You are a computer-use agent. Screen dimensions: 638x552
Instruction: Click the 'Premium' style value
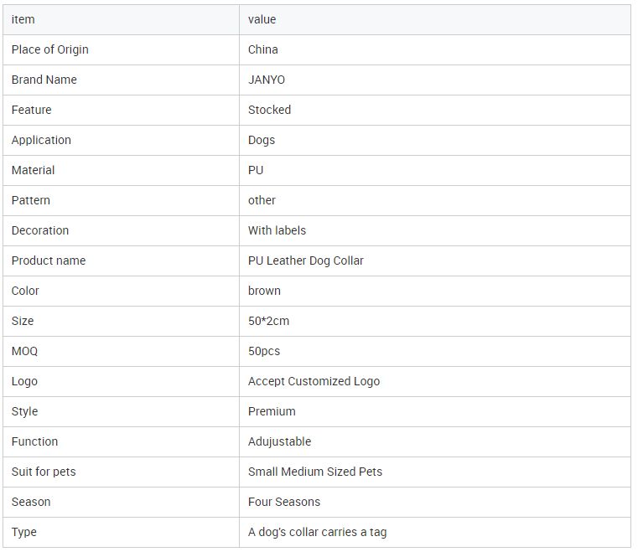click(272, 411)
